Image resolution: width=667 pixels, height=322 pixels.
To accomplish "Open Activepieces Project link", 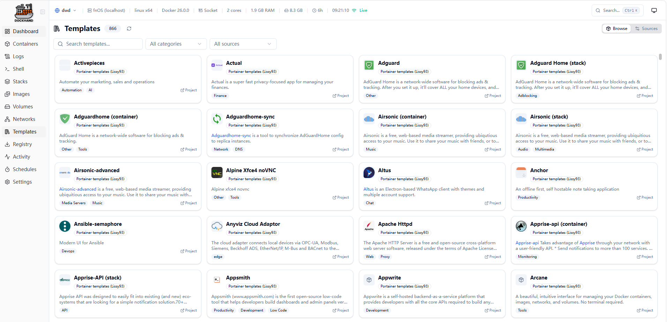I will pos(189,90).
